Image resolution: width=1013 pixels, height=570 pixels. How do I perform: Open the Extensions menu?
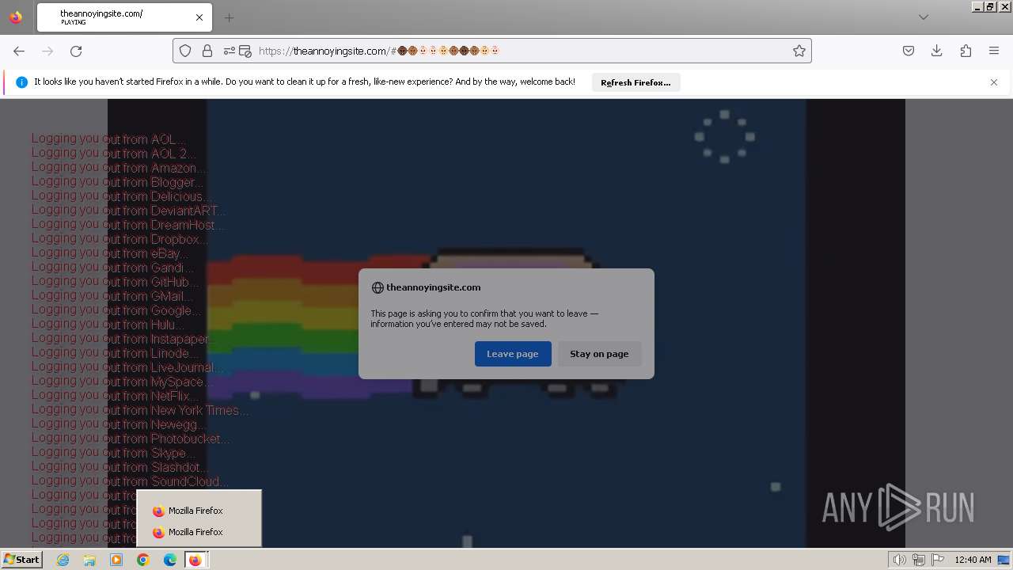pos(966,51)
